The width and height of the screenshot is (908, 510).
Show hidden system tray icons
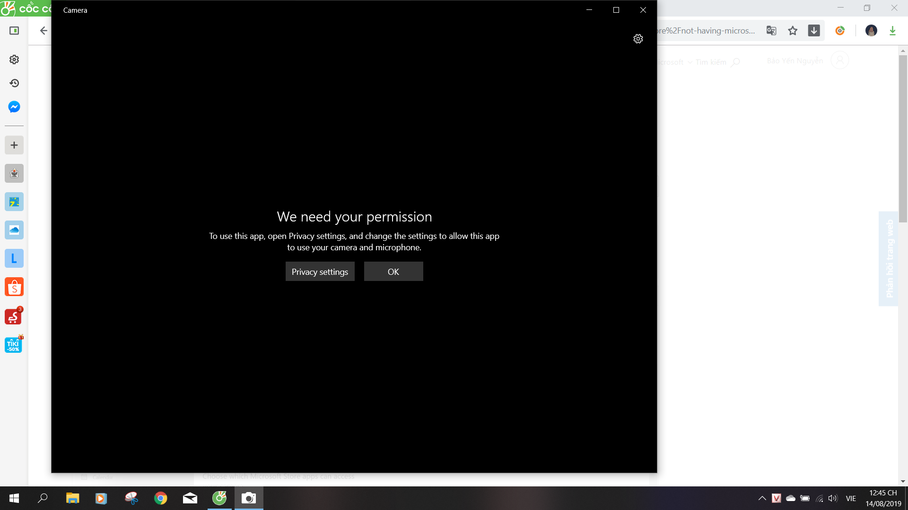click(762, 498)
